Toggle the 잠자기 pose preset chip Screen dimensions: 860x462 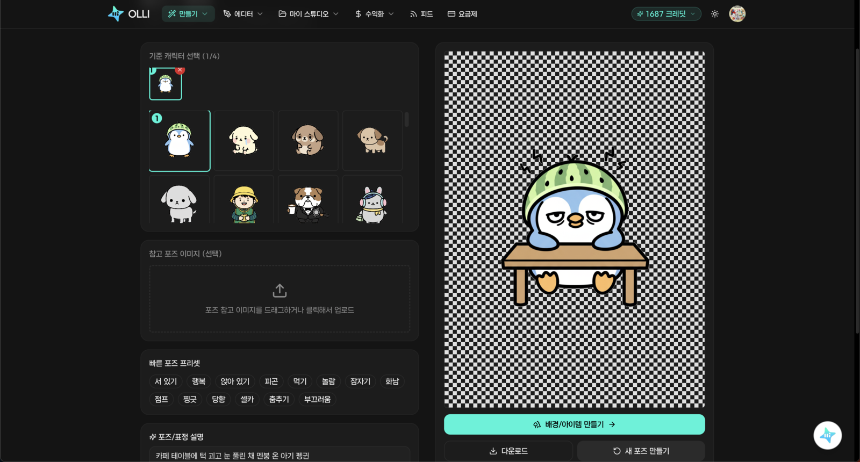pos(360,381)
